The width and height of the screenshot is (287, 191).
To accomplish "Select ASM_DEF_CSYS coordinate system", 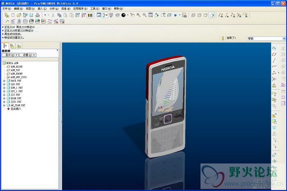I will pos(17,77).
